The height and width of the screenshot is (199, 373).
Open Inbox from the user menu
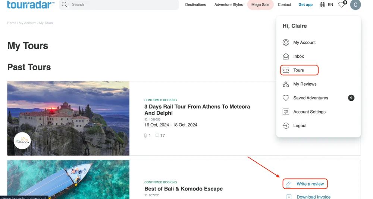[x=298, y=56]
